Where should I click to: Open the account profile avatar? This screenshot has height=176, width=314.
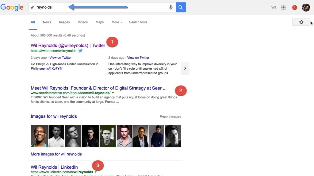pos(306,8)
